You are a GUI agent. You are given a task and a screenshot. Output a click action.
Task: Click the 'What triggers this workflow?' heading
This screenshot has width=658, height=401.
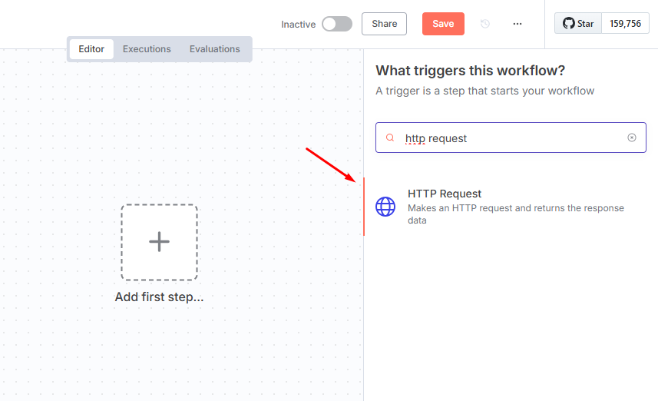tap(471, 71)
